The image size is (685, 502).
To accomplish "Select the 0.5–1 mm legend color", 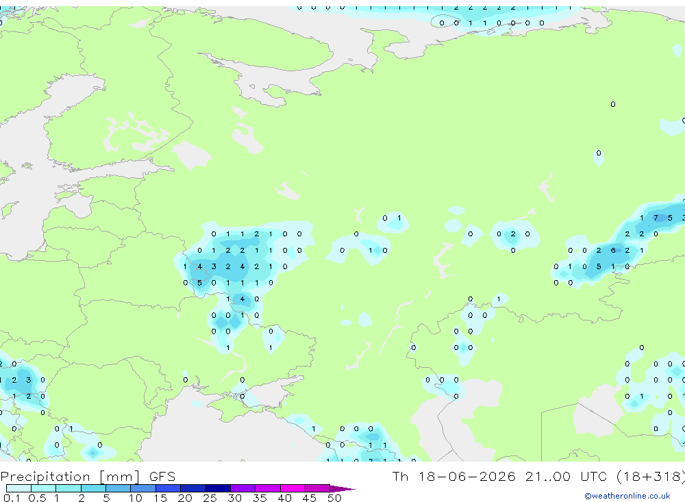I will (x=44, y=488).
